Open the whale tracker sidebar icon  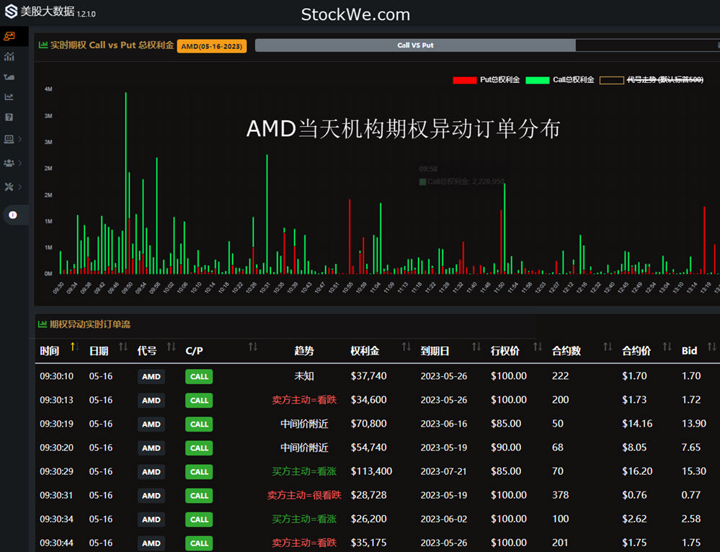click(9, 76)
